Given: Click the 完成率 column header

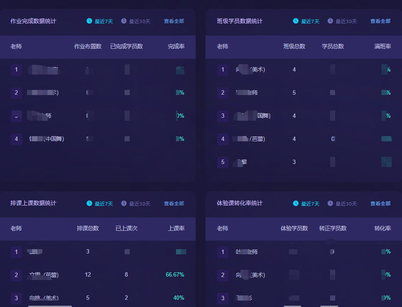Looking at the screenshot, I should [x=176, y=46].
